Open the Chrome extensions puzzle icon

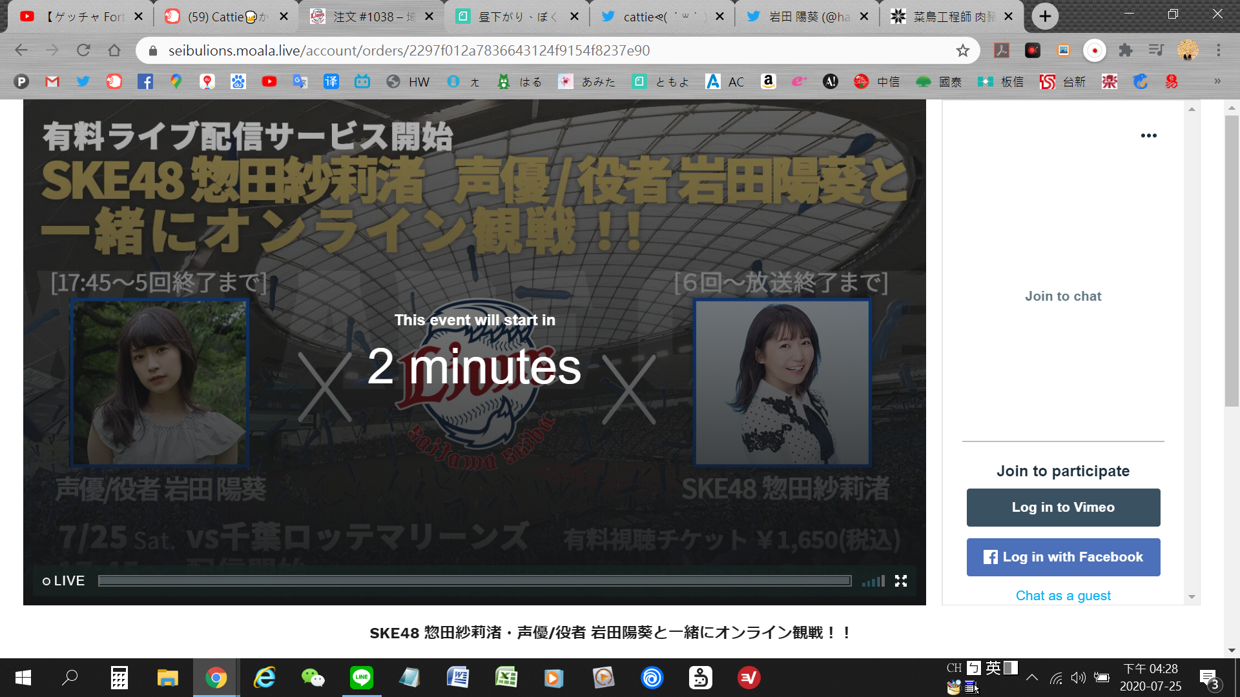(1126, 50)
